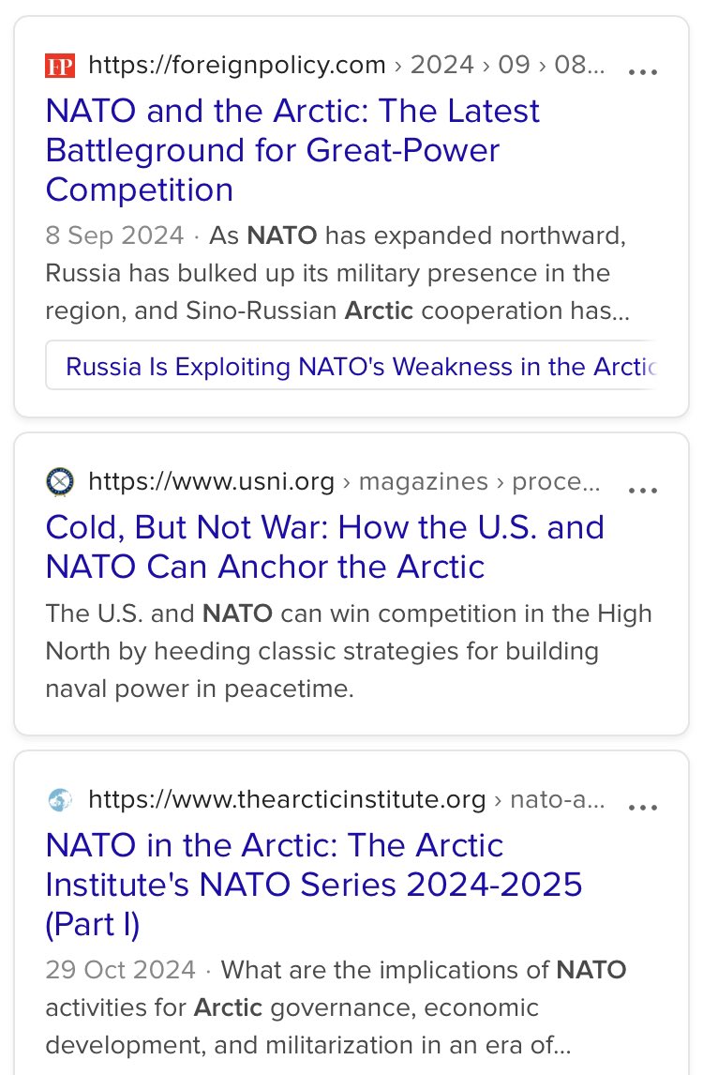Click the Arctic Institute globe favicon
The height and width of the screenshot is (1075, 703).
point(60,799)
